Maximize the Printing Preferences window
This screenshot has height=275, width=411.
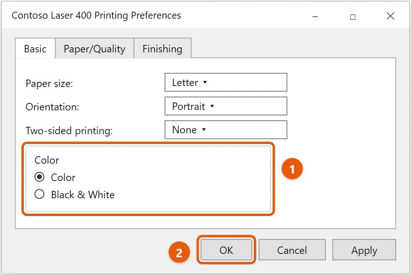(x=353, y=17)
